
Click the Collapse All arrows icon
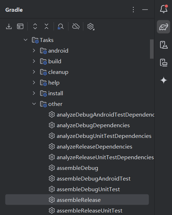46,26
